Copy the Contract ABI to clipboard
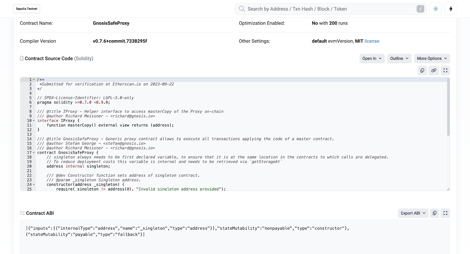The width and height of the screenshot is (470, 254). 434,213
